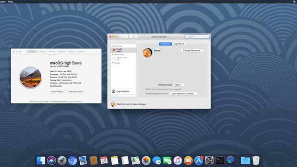
Task: Select Guest User in user list
Action: 123,58
